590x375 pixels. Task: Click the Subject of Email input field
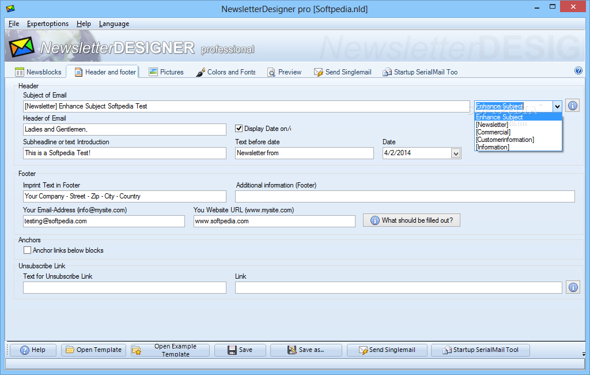point(247,106)
